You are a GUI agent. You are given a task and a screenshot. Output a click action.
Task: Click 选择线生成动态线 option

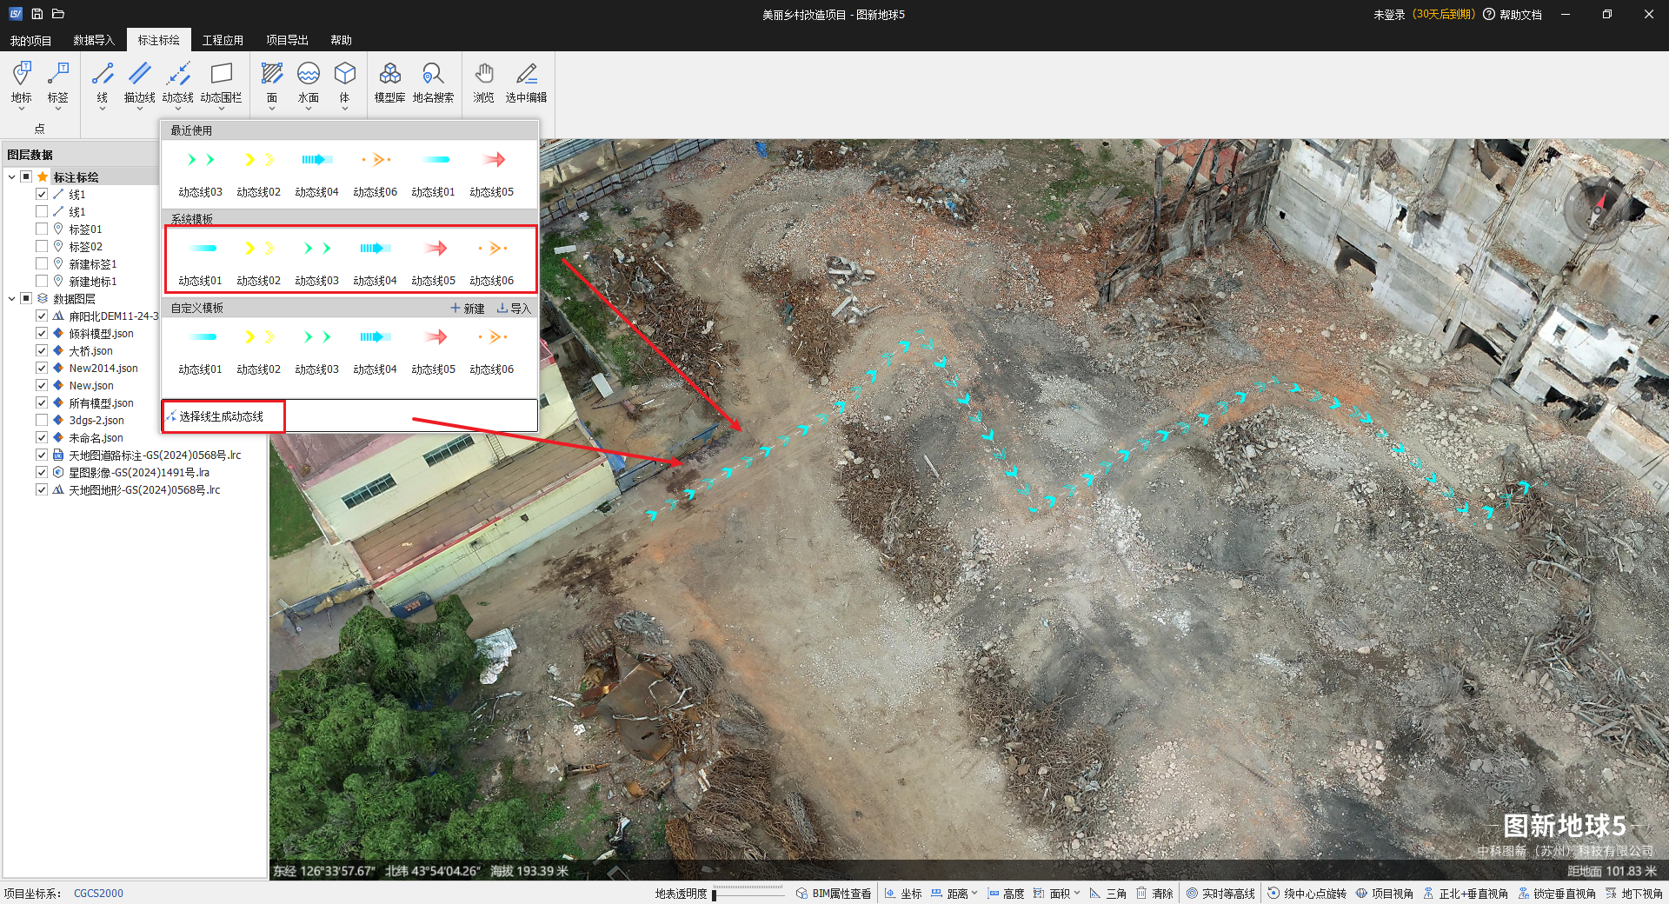click(x=222, y=416)
